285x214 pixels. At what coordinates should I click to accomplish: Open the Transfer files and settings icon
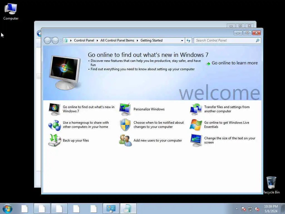pos(196,109)
